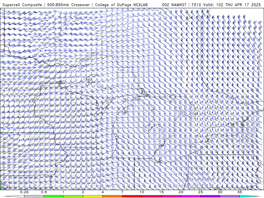264x198 pixels.
Task: Click the "00Z NAMNST" model run label
Action: (x=174, y=5)
